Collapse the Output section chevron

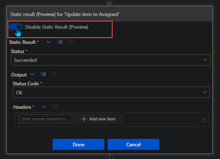click(32, 75)
